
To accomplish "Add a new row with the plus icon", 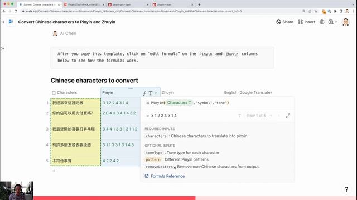I will coord(54,171).
